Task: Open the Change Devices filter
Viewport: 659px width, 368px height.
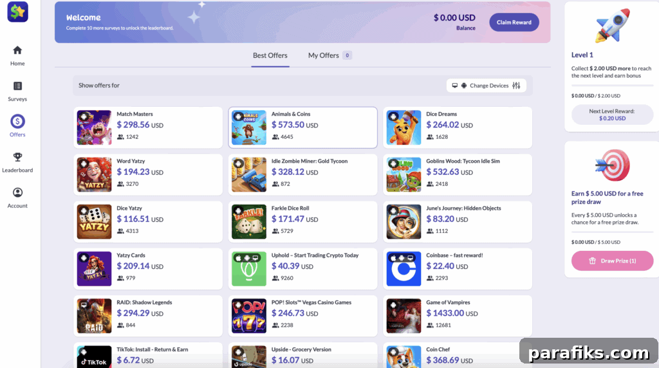Action: pos(487,86)
